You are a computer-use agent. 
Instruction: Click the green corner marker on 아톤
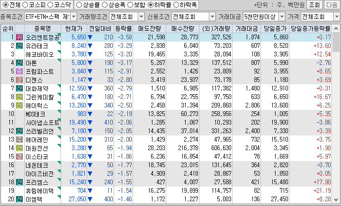(59, 61)
